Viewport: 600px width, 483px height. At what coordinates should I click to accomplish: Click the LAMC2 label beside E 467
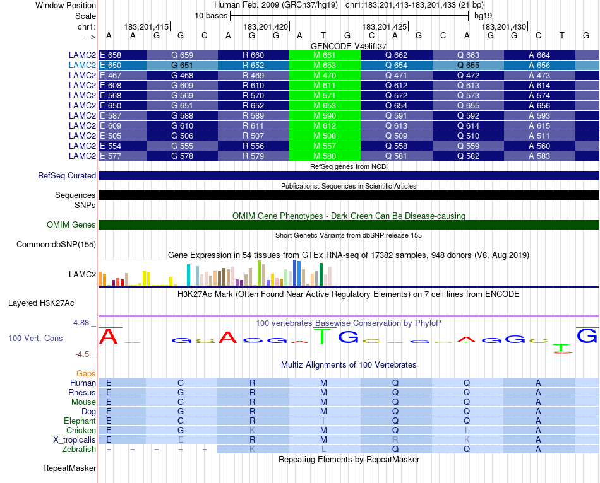pos(82,75)
